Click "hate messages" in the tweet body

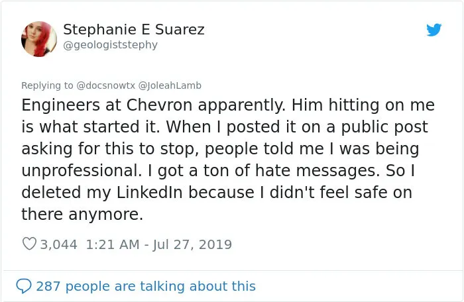(318, 171)
